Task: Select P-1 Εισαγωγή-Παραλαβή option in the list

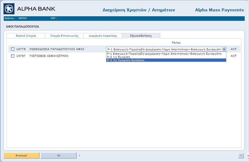Action: [x=166, y=54]
